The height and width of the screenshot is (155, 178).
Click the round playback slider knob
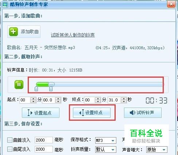tap(51, 84)
